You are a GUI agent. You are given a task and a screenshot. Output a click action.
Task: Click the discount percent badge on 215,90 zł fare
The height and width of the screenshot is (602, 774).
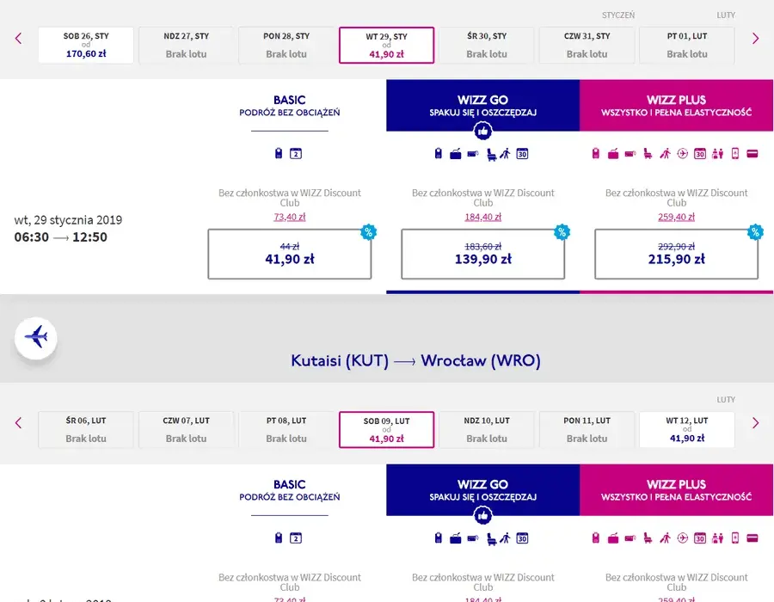(x=755, y=231)
